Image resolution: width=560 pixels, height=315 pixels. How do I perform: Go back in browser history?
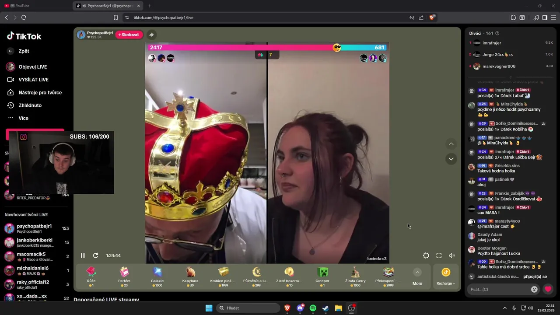(x=7, y=17)
